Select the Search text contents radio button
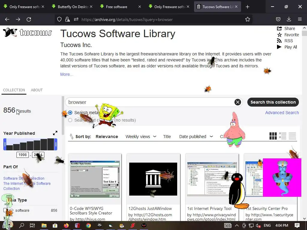 [70, 120]
